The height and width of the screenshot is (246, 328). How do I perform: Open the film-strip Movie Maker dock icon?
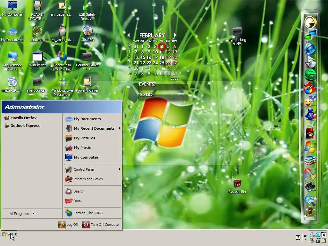310,88
